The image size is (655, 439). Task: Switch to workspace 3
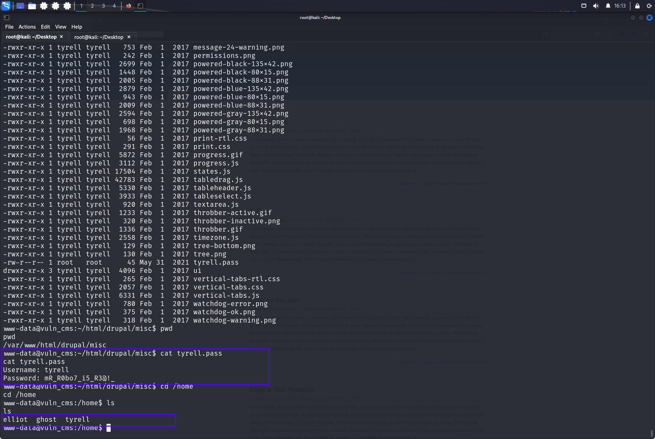(x=103, y=6)
